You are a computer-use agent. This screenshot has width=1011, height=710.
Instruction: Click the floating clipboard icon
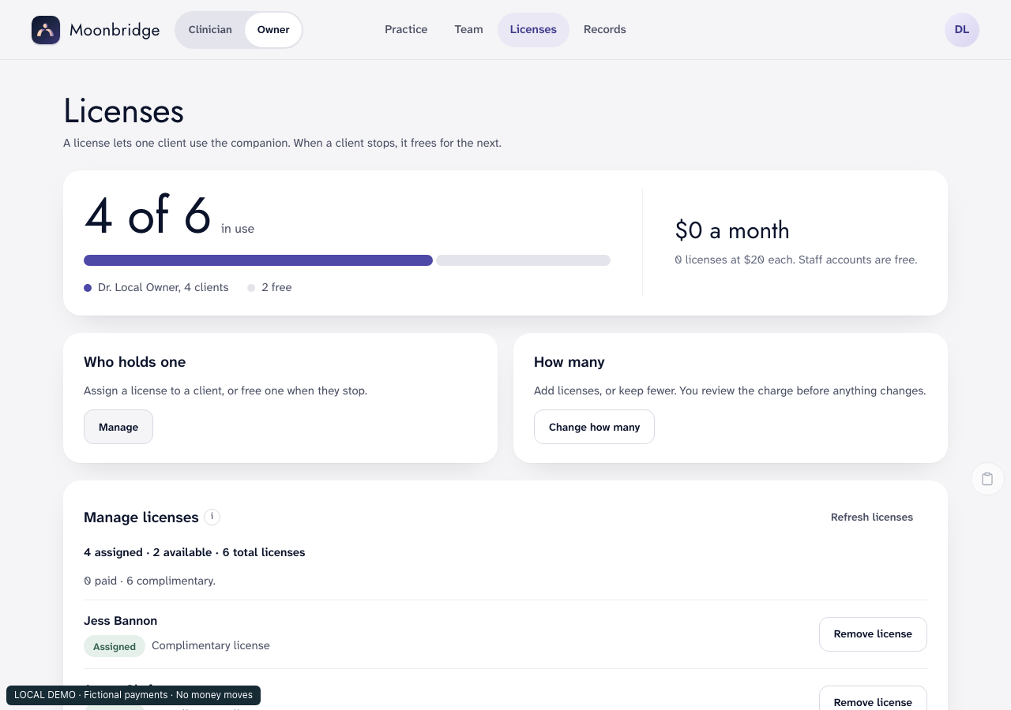tap(987, 479)
